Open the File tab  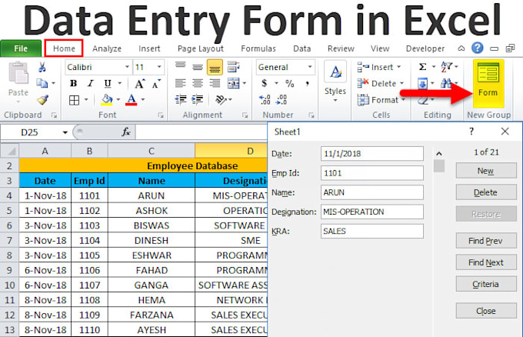pyautogui.click(x=21, y=48)
